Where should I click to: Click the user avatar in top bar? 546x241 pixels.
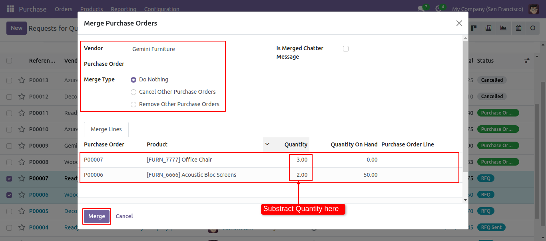click(x=534, y=9)
